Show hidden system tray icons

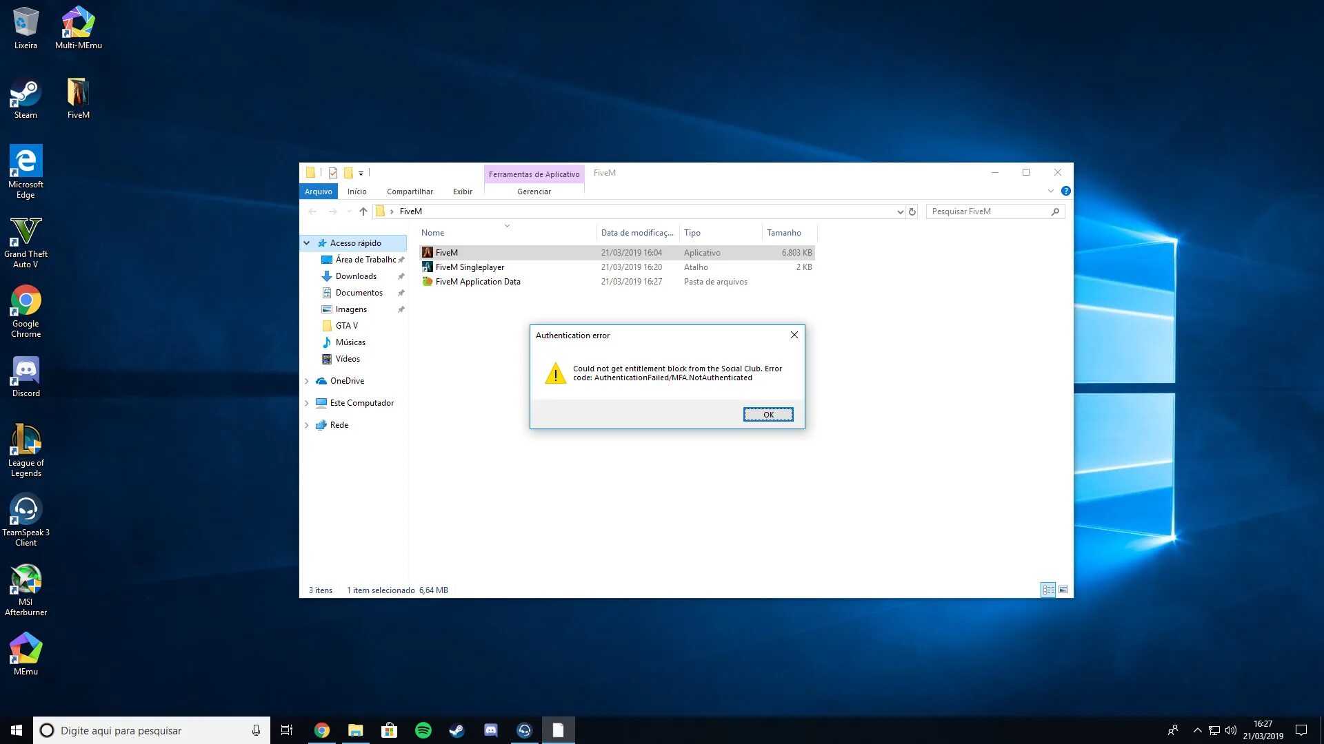[1198, 730]
